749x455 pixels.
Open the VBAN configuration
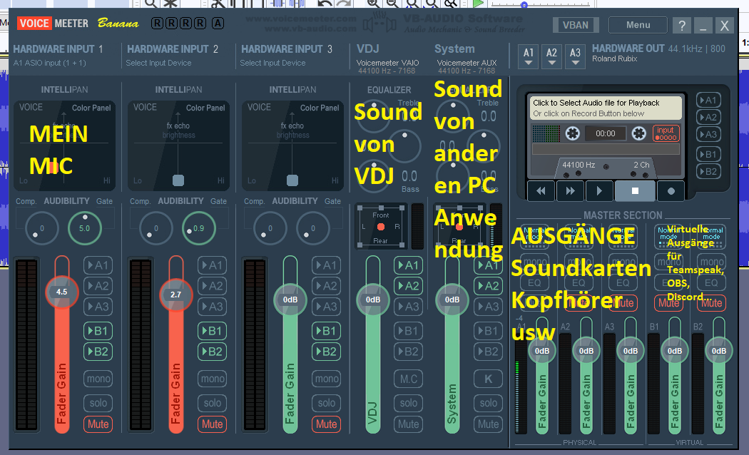pyautogui.click(x=576, y=25)
